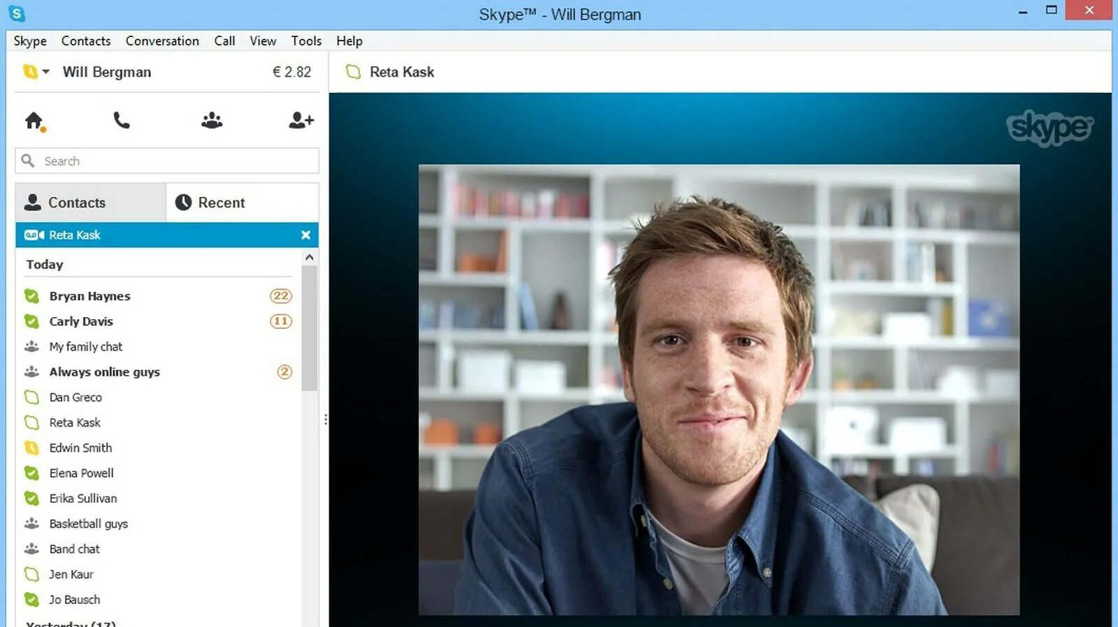Screen dimensions: 1118x627
Task: Click Skype Credit balance € 2.82
Action: 292,72
